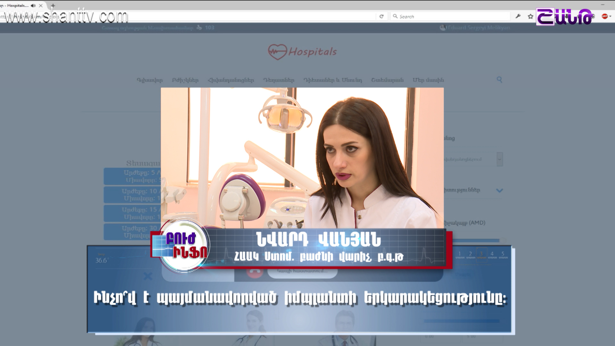Image resolution: width=615 pixels, height=346 pixels.
Task: Expand the right sidebar chevron section
Action: coord(499,191)
